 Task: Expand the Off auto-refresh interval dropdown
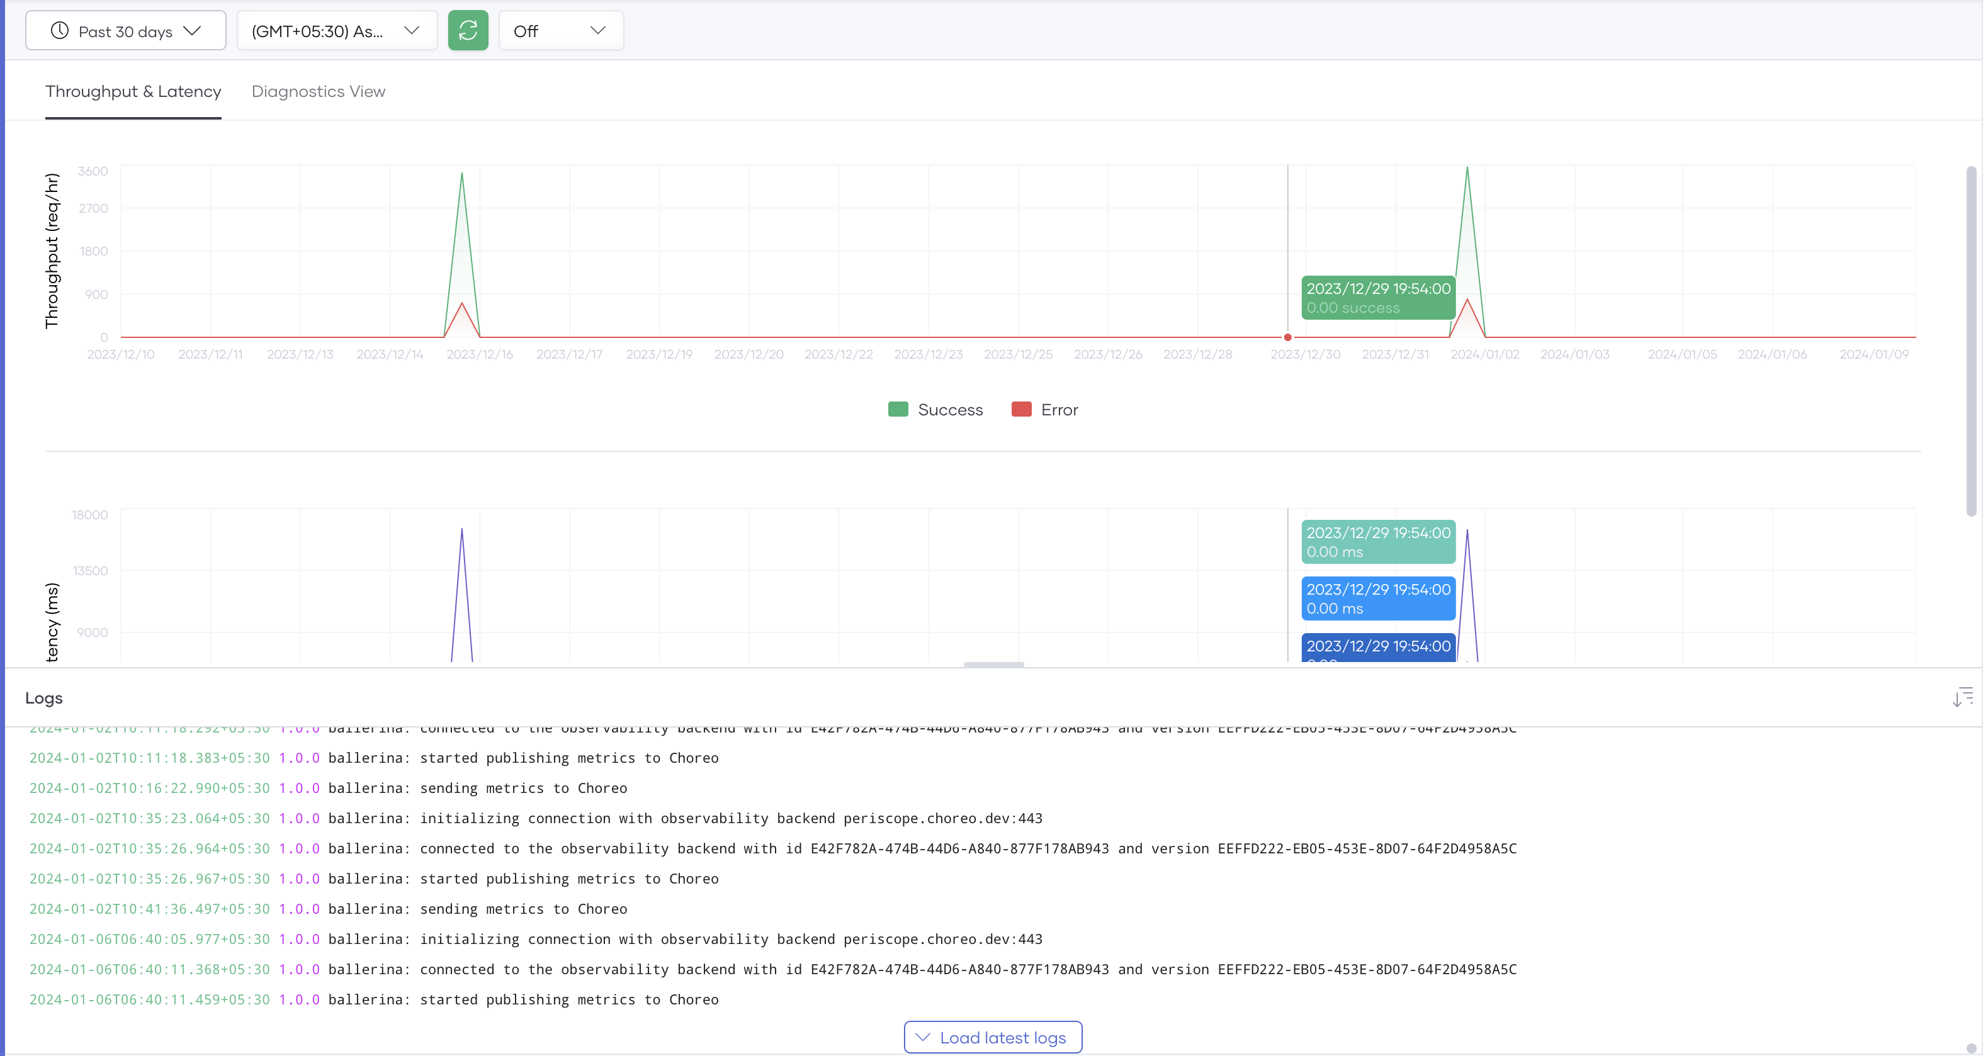click(x=560, y=31)
